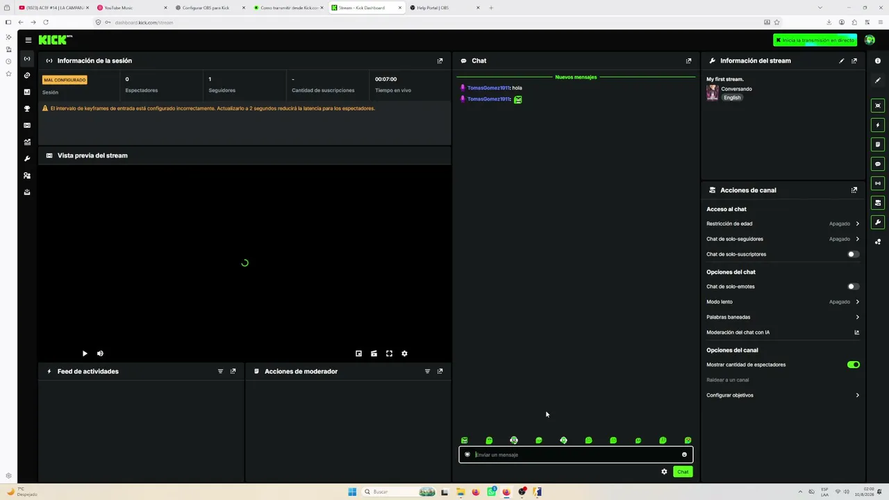889x500 pixels.
Task: Pop out the Acciones de canal panel
Action: point(854,190)
